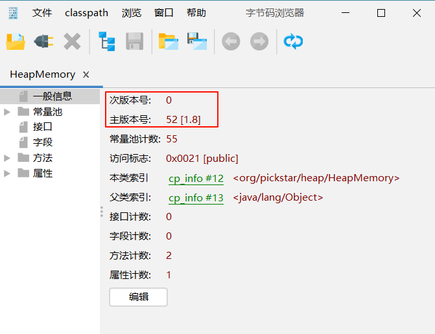Follow the cp_info #13 link
The width and height of the screenshot is (435, 334).
pyautogui.click(x=196, y=198)
